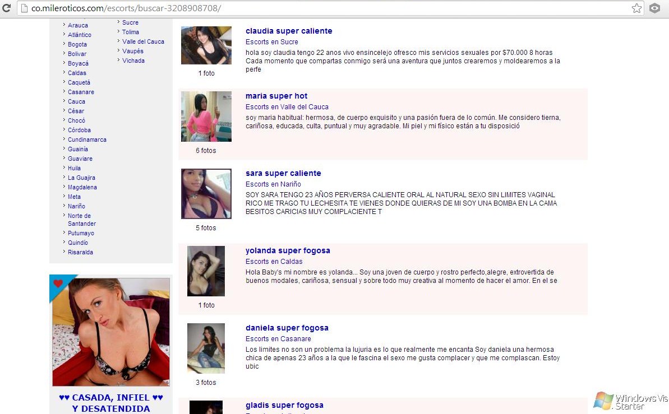Click the '5 fotos' label under the 'sara' listing
This screenshot has width=669, height=414.
tap(206, 228)
